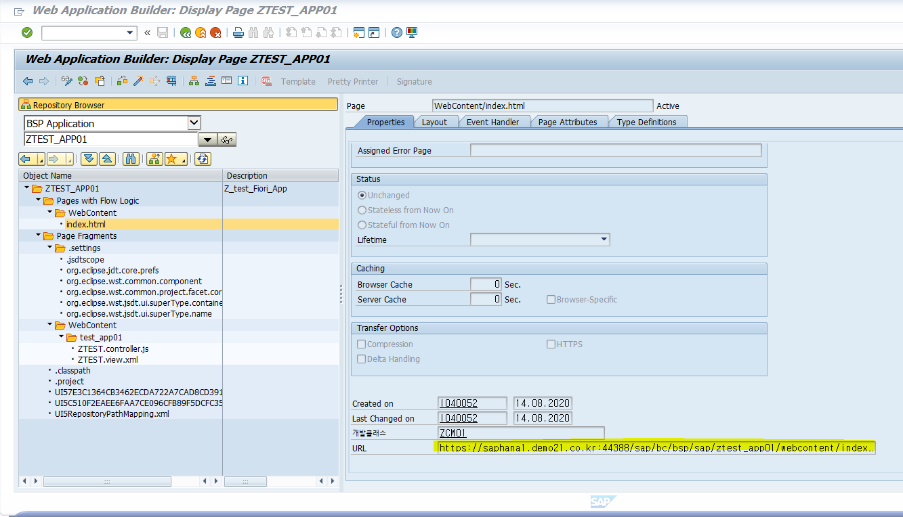Click the green Enter checkmark icon
903x517 pixels.
point(27,32)
